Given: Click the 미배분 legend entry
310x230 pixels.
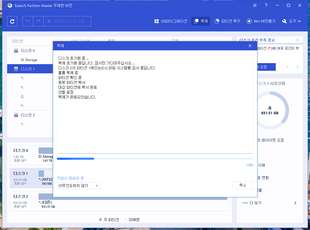Looking at the screenshot, I should (132, 220).
